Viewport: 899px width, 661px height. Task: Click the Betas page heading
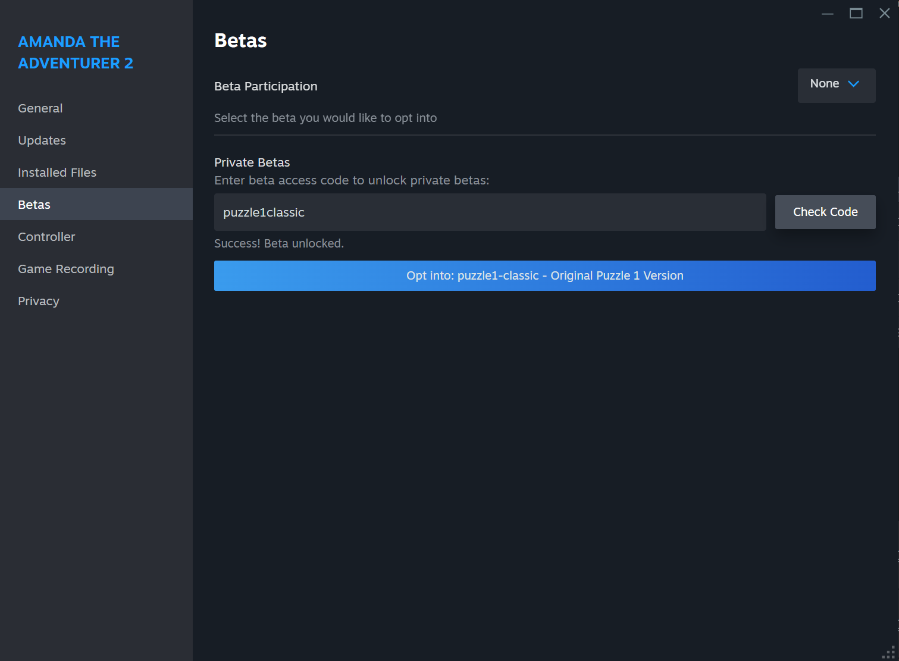240,40
